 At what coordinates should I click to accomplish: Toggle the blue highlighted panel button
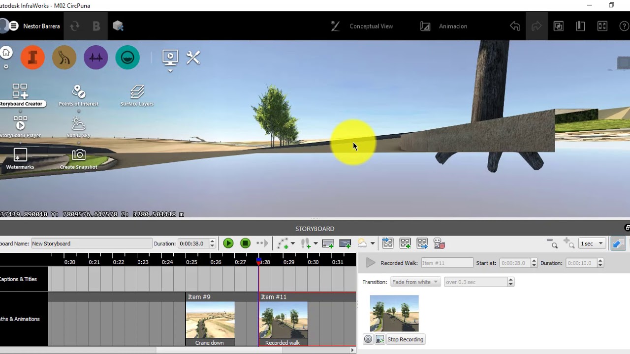(618, 243)
